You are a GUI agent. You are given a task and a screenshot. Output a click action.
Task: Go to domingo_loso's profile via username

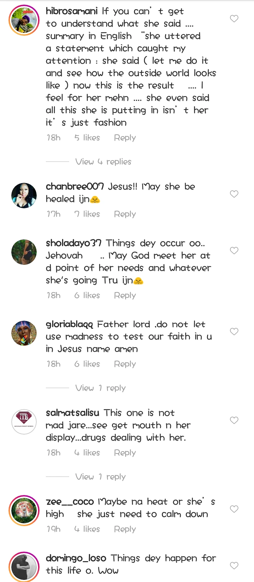click(x=76, y=558)
